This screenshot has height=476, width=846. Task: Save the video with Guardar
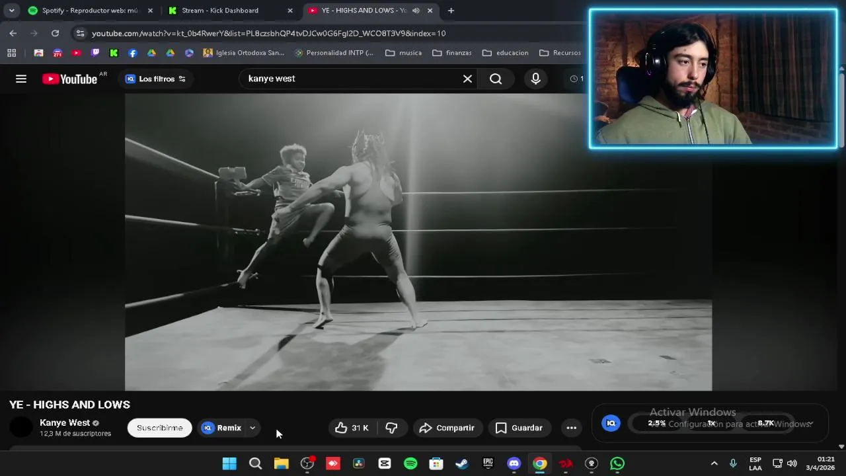point(519,428)
